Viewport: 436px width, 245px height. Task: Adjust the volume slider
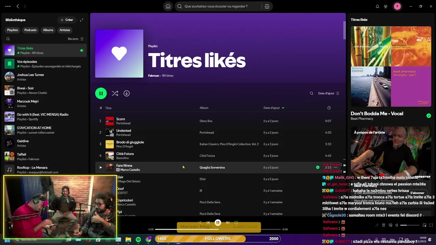(410, 225)
